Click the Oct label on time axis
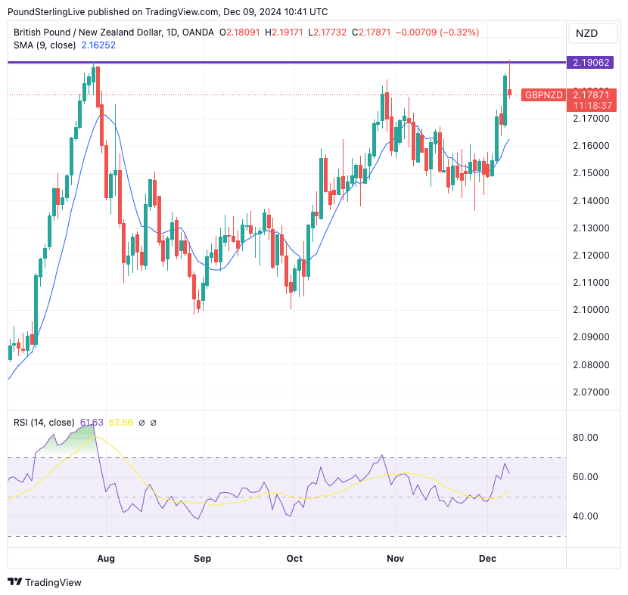Image resolution: width=628 pixels, height=595 pixels. click(294, 559)
